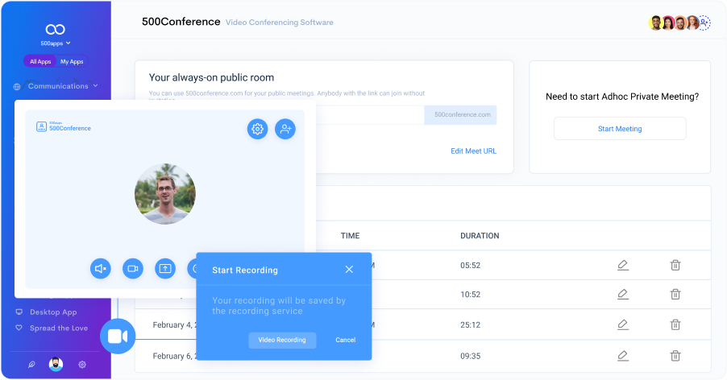The width and height of the screenshot is (727, 380).
Task: Close the Start Recording dialog
Action: (349, 270)
